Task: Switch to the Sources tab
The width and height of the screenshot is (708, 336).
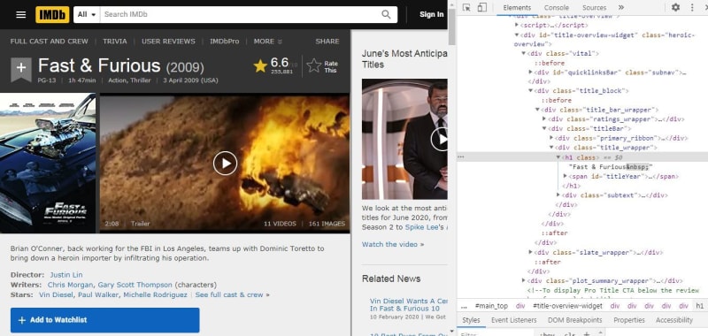Action: 594,8
